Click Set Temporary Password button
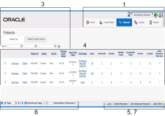 [x=140, y=104]
